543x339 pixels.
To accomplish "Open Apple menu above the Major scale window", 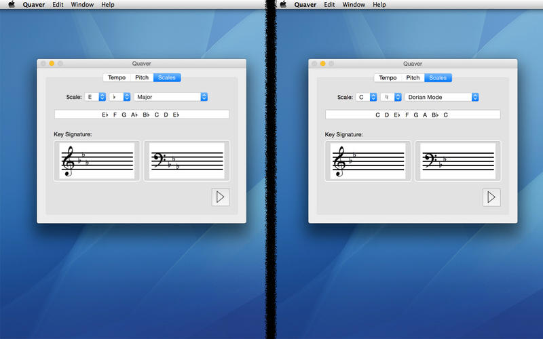I will [11, 4].
